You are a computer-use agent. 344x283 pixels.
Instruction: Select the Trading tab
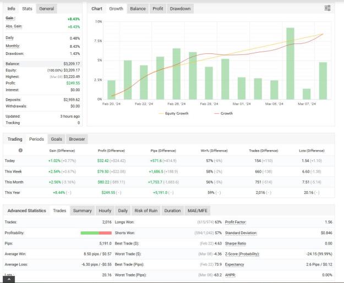pyautogui.click(x=15, y=139)
